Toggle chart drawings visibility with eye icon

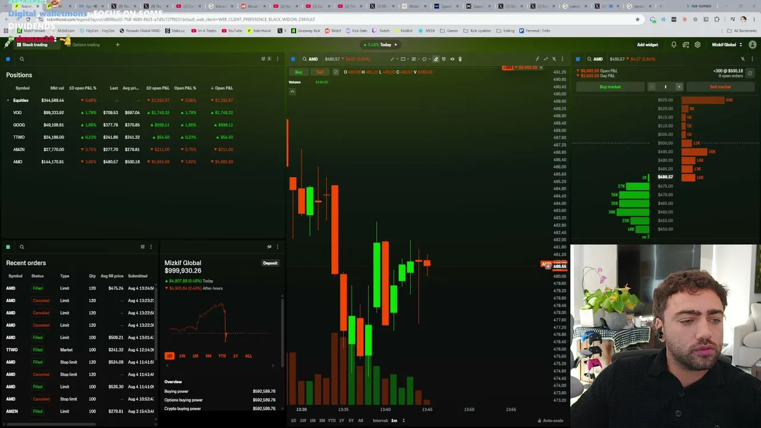point(452,59)
